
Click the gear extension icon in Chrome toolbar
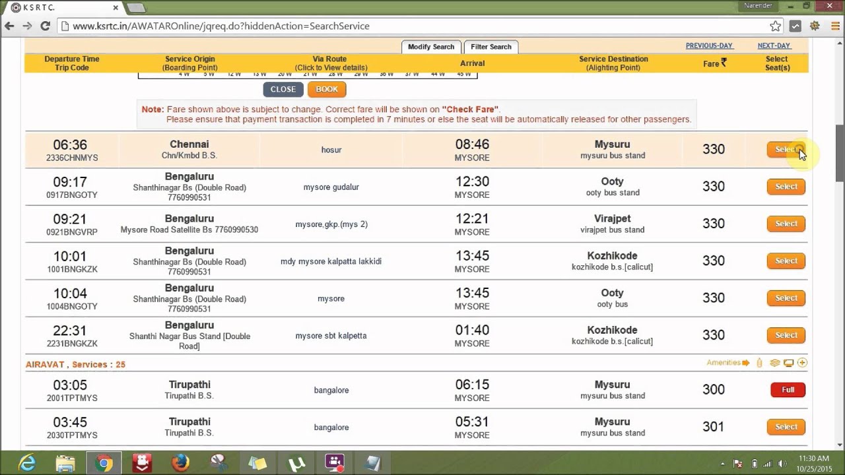pos(815,26)
